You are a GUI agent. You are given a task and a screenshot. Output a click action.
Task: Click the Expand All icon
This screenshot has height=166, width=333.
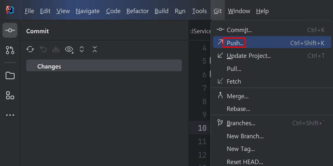(82, 50)
